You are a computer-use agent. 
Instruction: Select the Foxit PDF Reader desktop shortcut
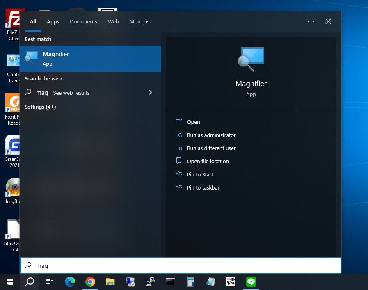tap(12, 110)
